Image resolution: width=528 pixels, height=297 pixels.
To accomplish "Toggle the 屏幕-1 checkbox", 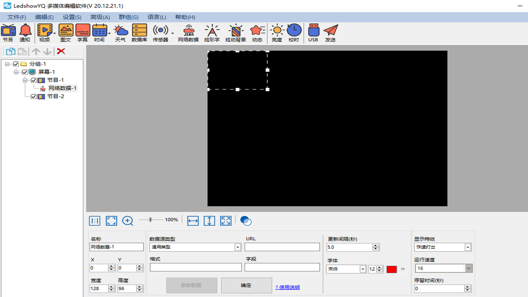I will (25, 72).
